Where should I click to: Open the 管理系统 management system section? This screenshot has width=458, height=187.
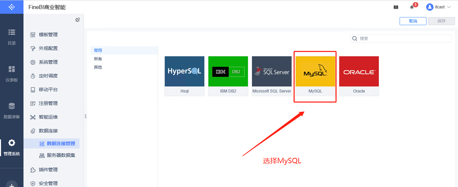(12, 147)
